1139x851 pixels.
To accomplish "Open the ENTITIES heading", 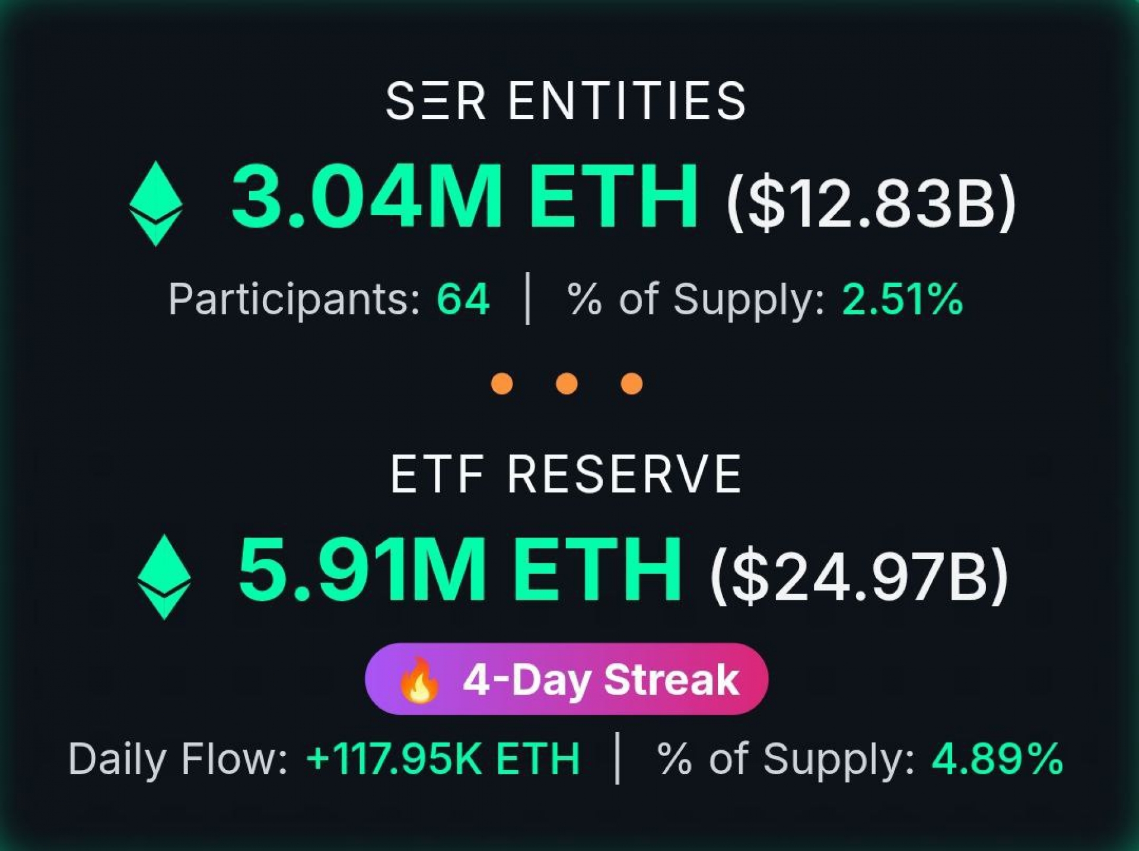I will (626, 101).
